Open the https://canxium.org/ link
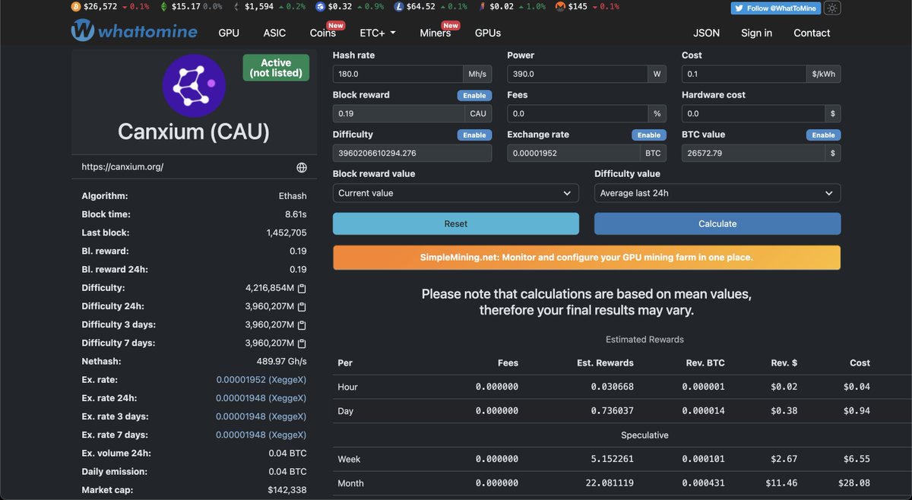Viewport: 912px width, 500px height. (x=122, y=167)
